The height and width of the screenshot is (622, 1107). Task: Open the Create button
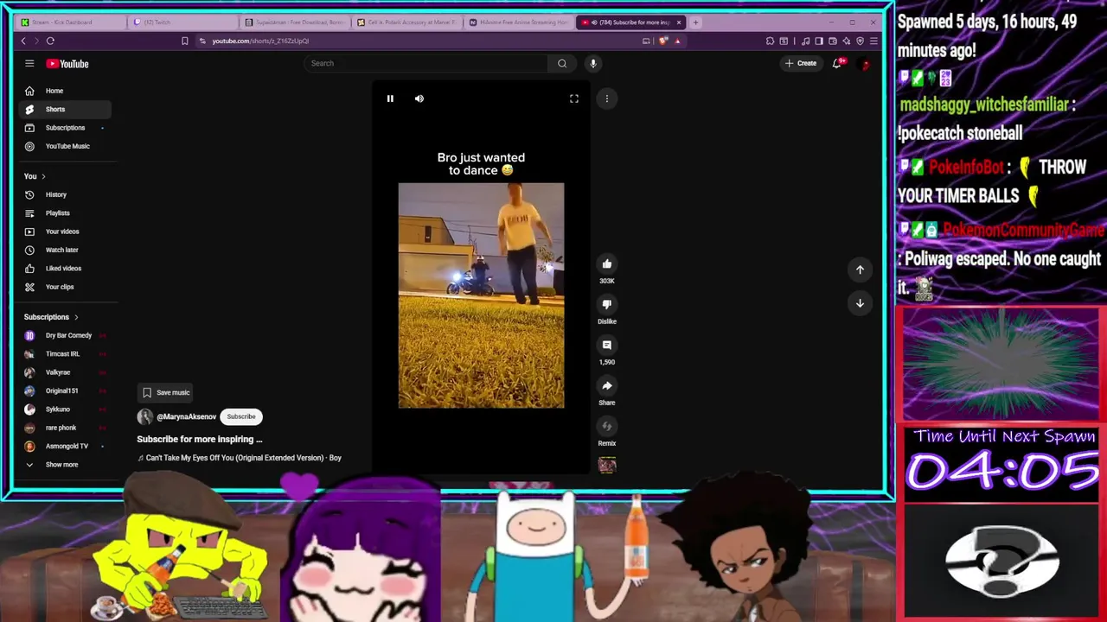tap(801, 63)
